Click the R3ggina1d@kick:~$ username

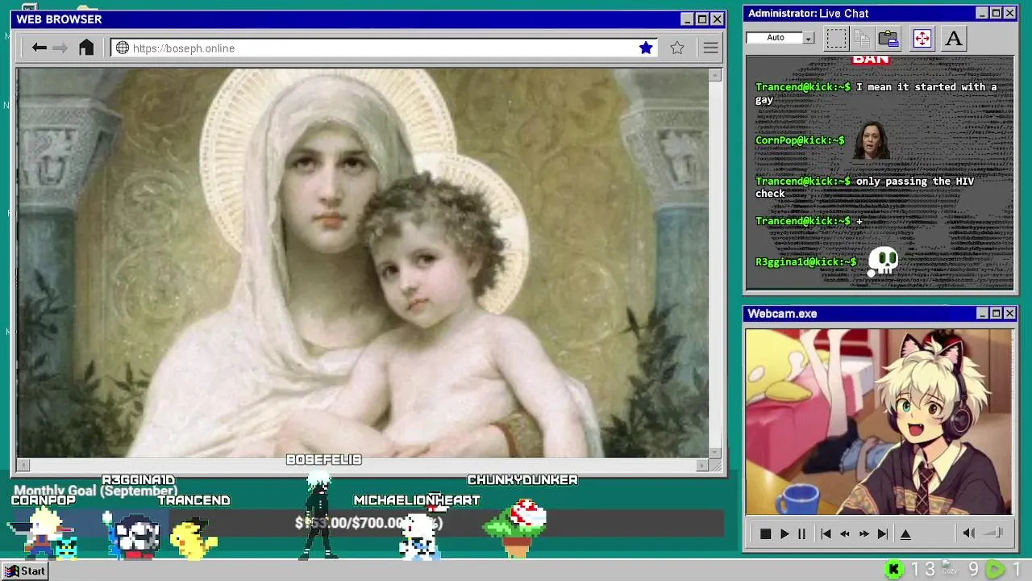click(x=806, y=261)
